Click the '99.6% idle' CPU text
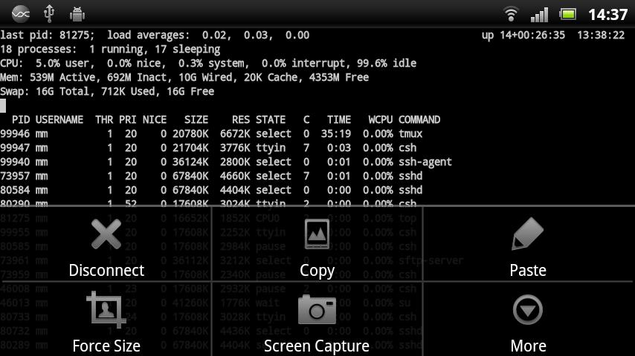Viewport: 635px width, 356px height. (x=387, y=64)
